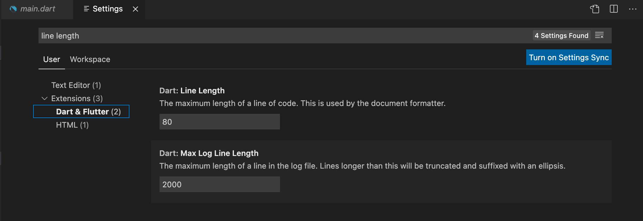
Task: Open Settings JSON file icon
Action: (x=595, y=9)
